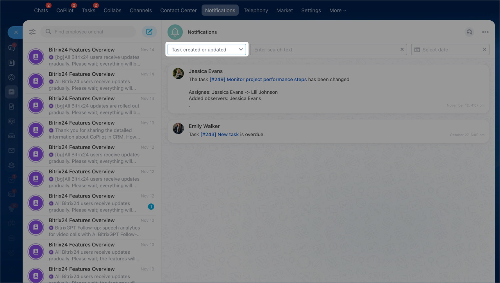Click the new chat compose icon
The width and height of the screenshot is (500, 283).
pyautogui.click(x=149, y=32)
